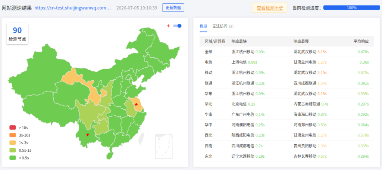The width and height of the screenshot is (382, 170).
Task: Click 上海电信 0.09s fastest cell
Action: click(244, 62)
